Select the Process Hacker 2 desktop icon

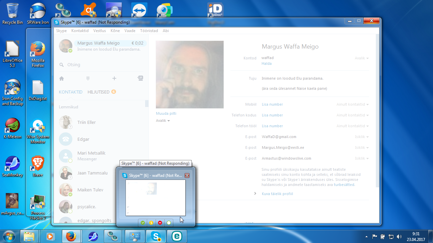[38, 207]
